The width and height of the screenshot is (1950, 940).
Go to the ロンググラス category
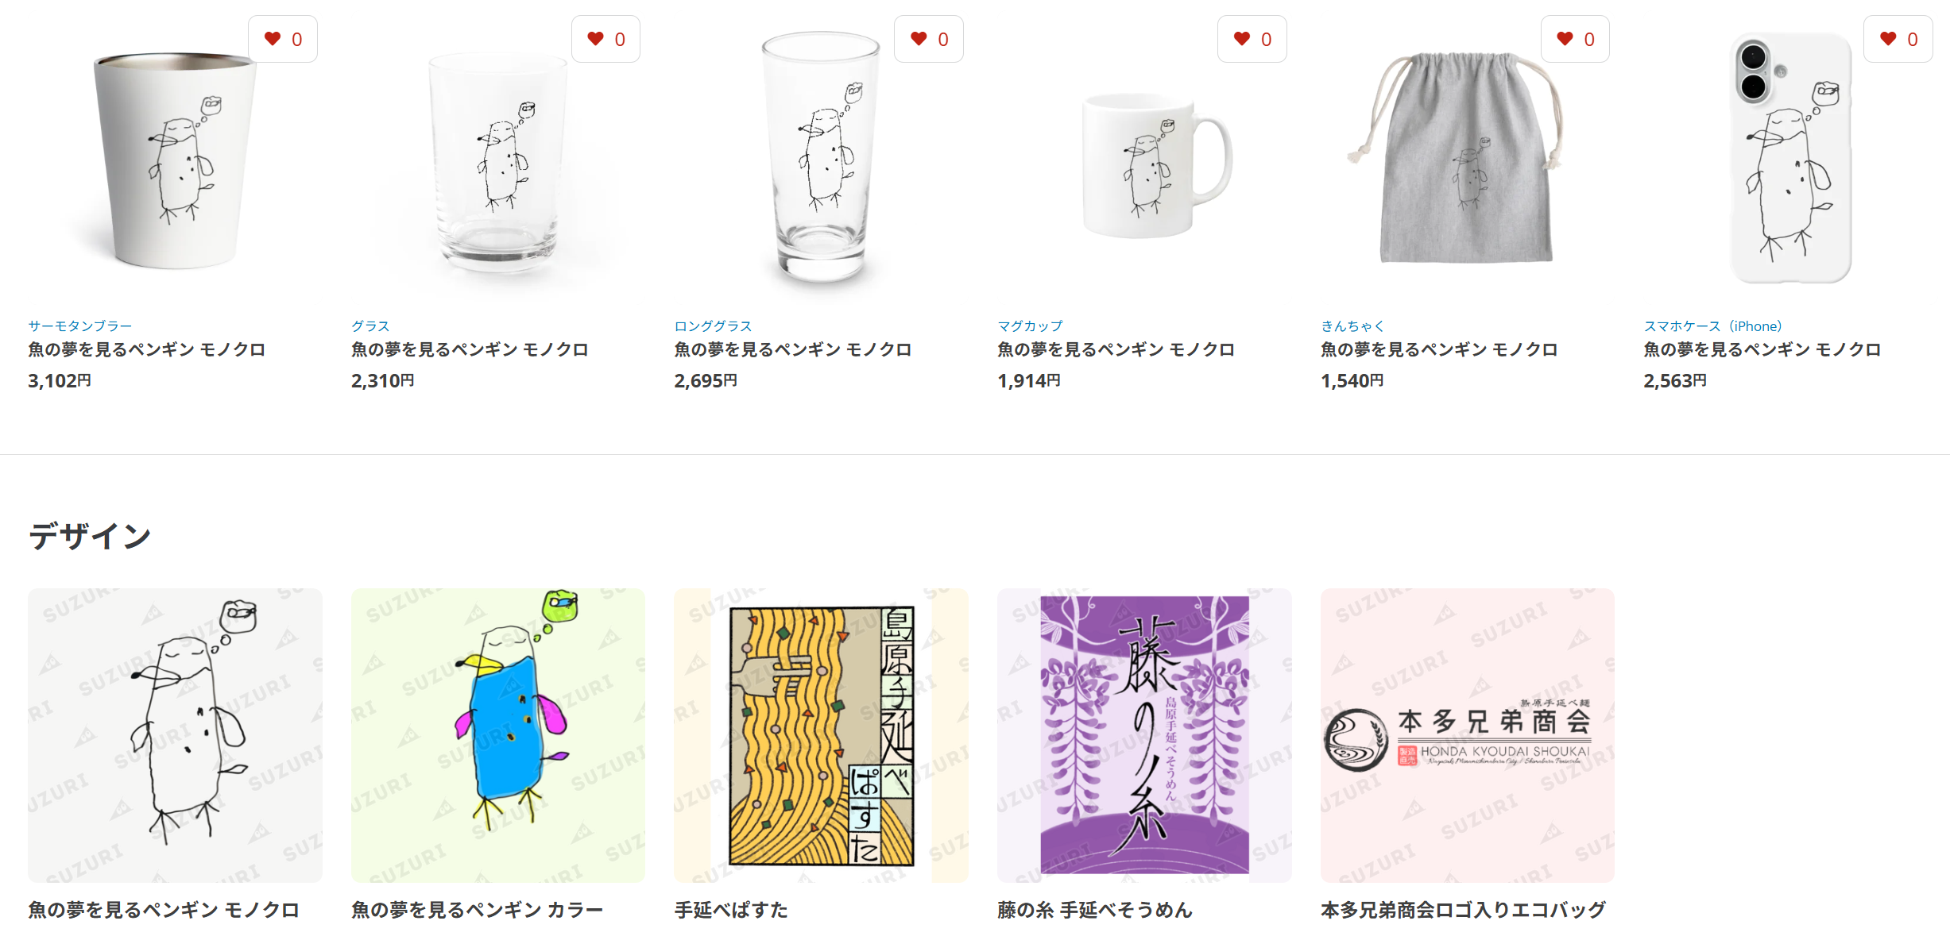click(713, 326)
